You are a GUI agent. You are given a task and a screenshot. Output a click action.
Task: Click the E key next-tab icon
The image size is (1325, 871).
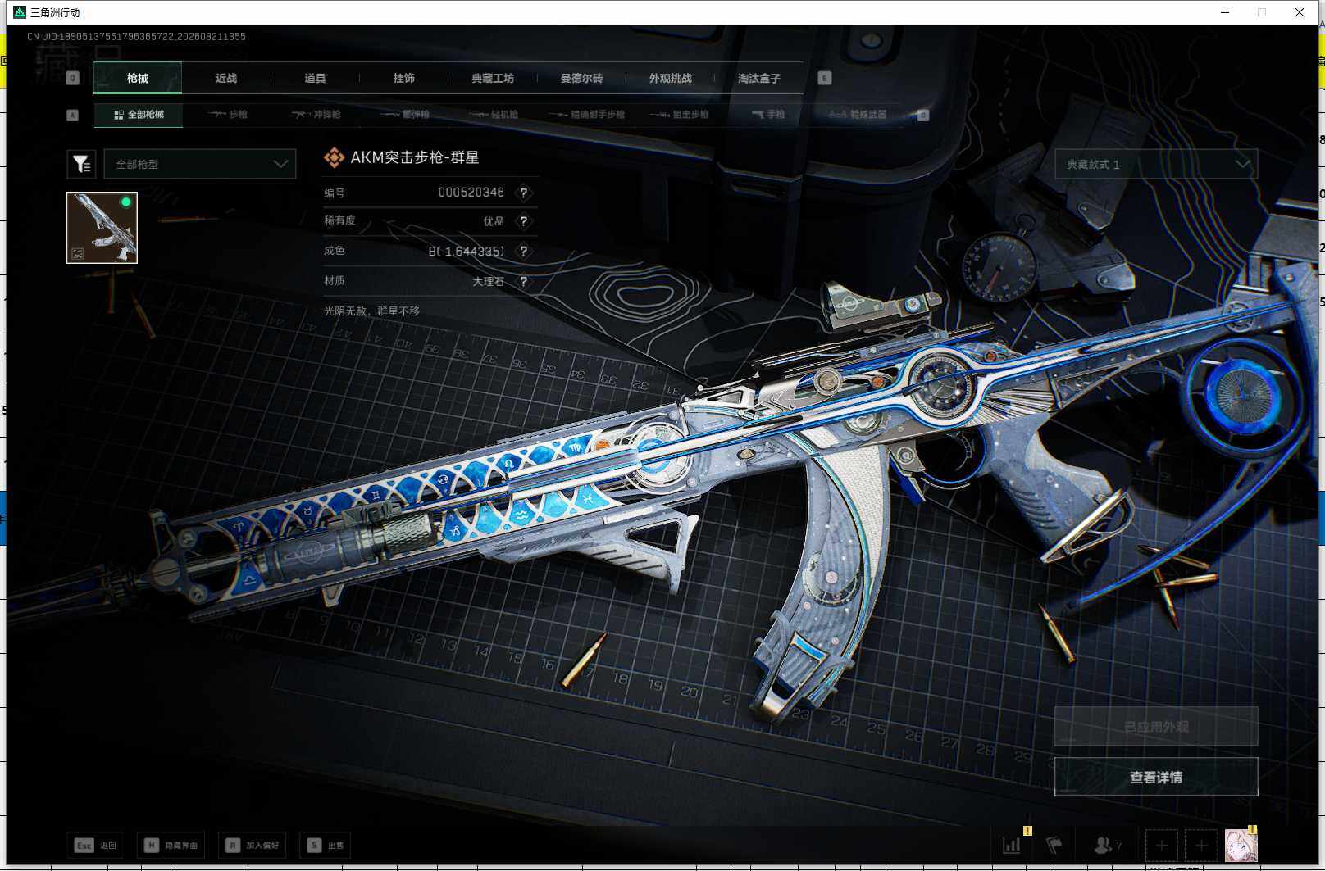(825, 78)
